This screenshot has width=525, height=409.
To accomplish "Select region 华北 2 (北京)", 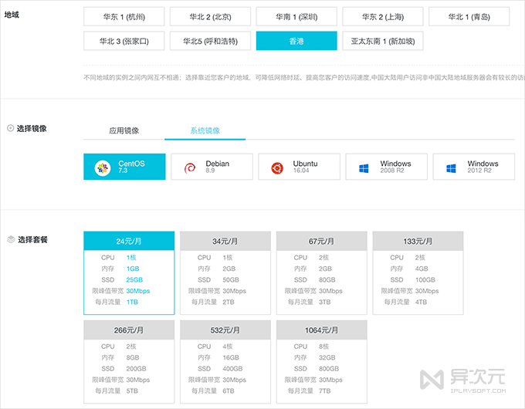I will pyautogui.click(x=210, y=17).
